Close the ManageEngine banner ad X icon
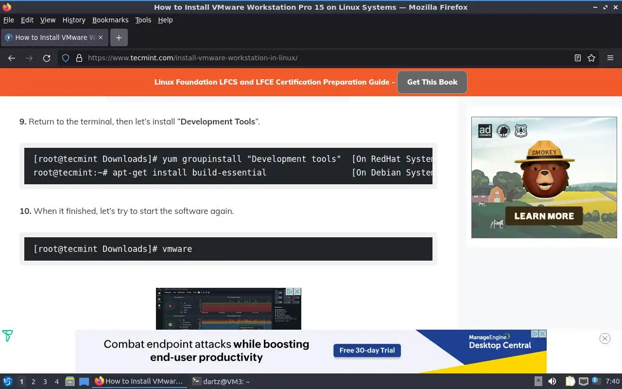The width and height of the screenshot is (622, 389). 543,334
